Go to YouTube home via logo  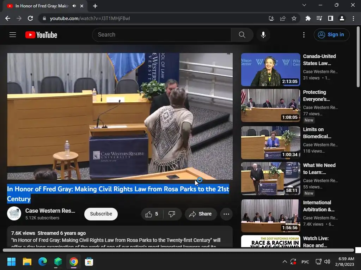click(x=41, y=35)
